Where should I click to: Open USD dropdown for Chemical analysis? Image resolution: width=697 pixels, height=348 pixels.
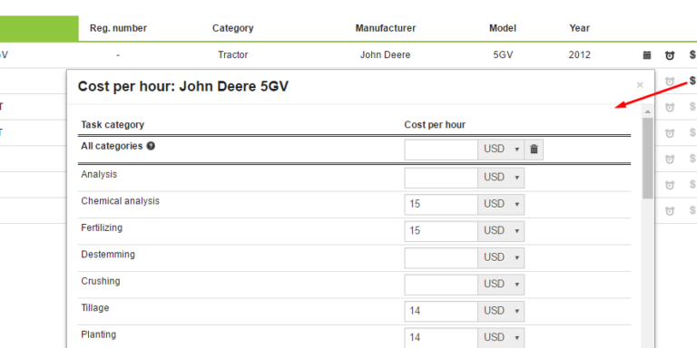(501, 204)
